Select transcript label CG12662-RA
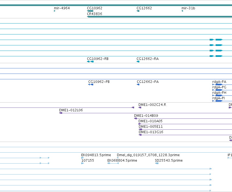This screenshot has width=232, height=192. [147, 59]
